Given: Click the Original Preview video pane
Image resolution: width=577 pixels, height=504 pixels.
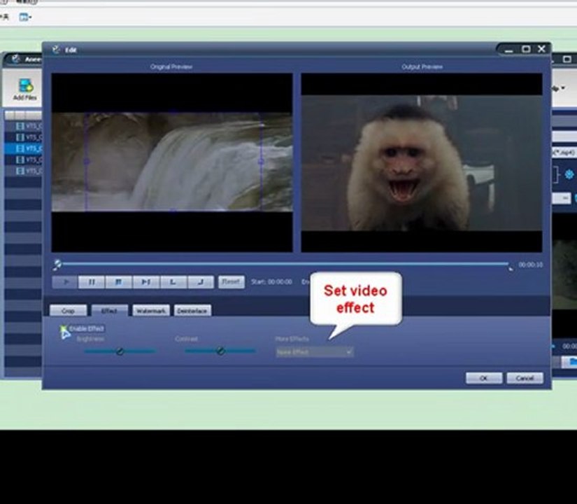Looking at the screenshot, I should (x=172, y=162).
